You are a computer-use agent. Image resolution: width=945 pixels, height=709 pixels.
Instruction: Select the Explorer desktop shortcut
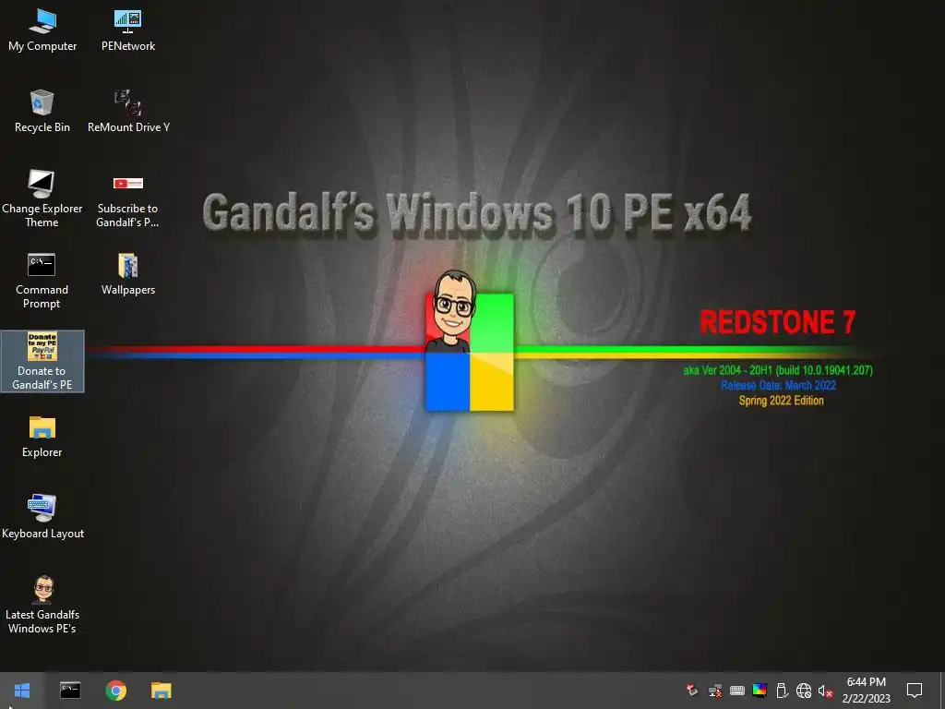click(42, 437)
